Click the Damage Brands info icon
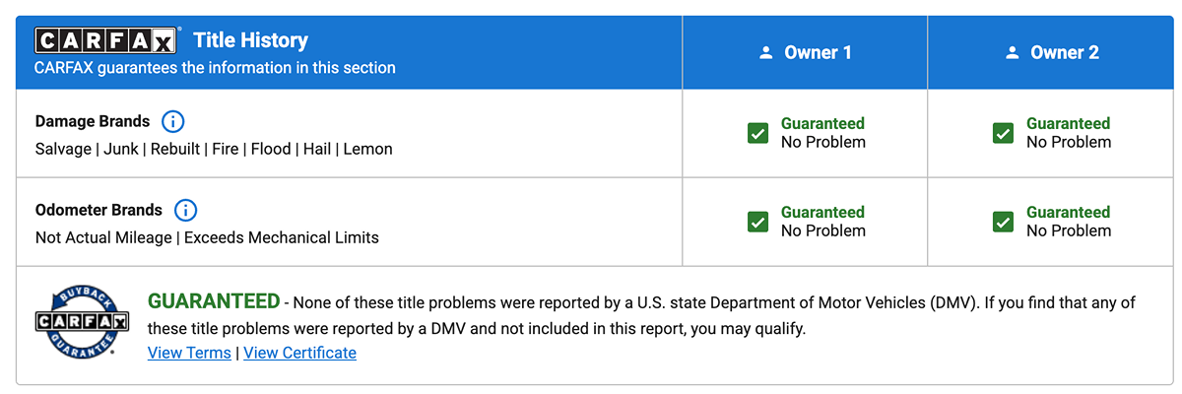The width and height of the screenshot is (1182, 394). (172, 122)
